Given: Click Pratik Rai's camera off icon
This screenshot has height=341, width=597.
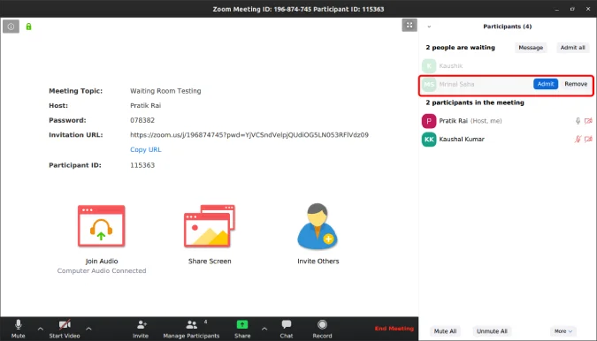Looking at the screenshot, I should point(588,121).
